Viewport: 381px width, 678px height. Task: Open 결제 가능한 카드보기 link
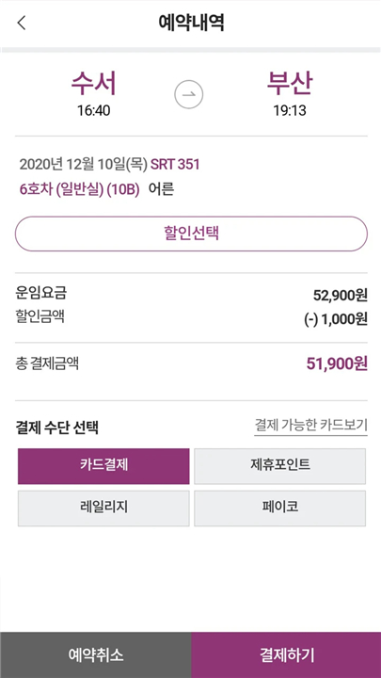click(x=311, y=426)
